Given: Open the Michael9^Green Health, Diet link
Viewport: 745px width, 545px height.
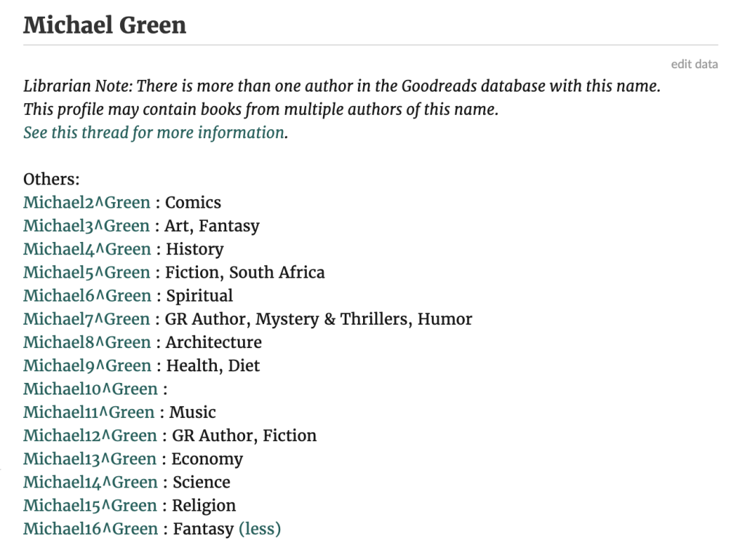Looking at the screenshot, I should click(87, 366).
